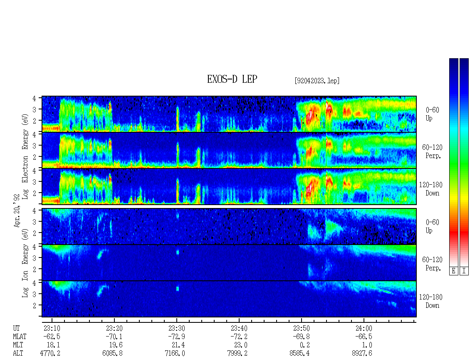Click the electron 0-60 Up spectrogram panel
The width and height of the screenshot is (470, 364).
coord(229,114)
